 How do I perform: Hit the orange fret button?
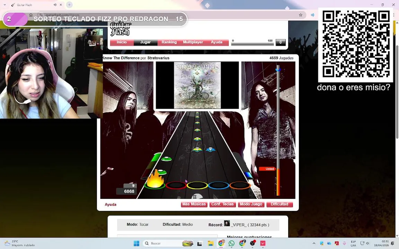tap(240, 185)
